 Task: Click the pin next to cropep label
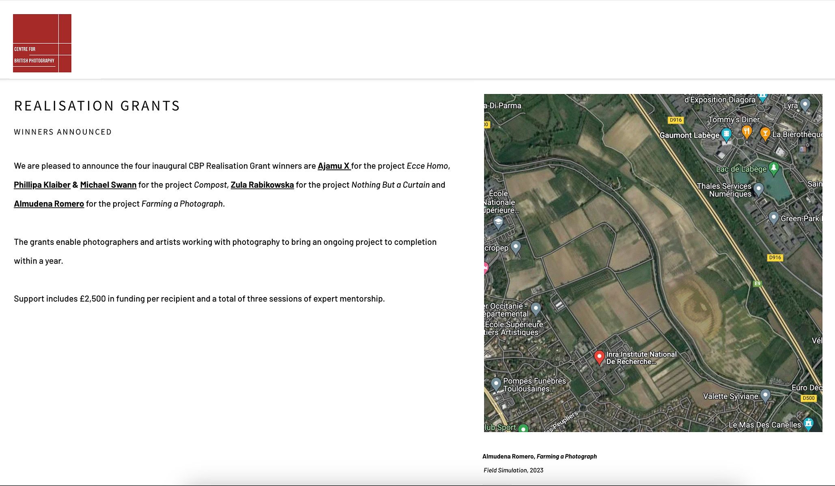516,247
